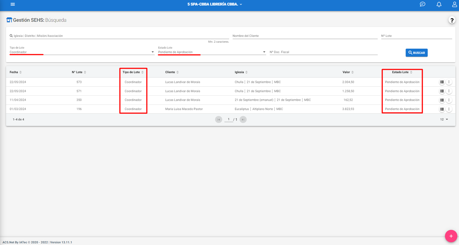Open more options for lote 573
Viewport: 459px width, 245px height.
449,82
